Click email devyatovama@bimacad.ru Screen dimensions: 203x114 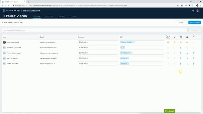pos(49,58)
